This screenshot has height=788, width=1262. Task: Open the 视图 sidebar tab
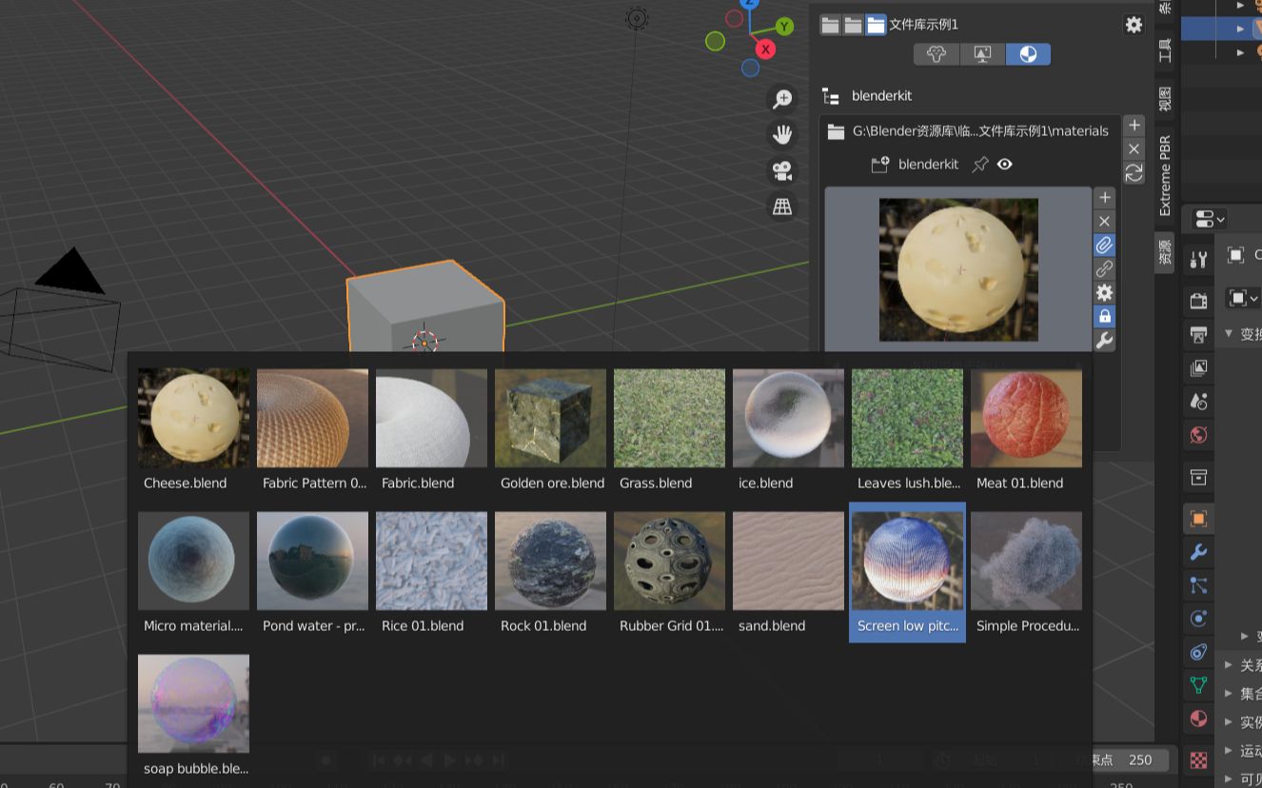(1164, 98)
